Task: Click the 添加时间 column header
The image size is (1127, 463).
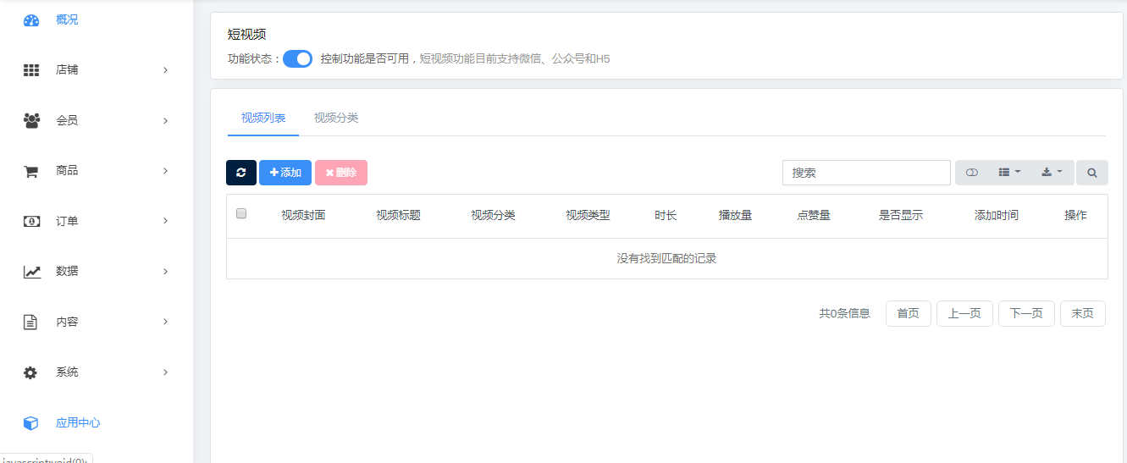Action: tap(997, 216)
